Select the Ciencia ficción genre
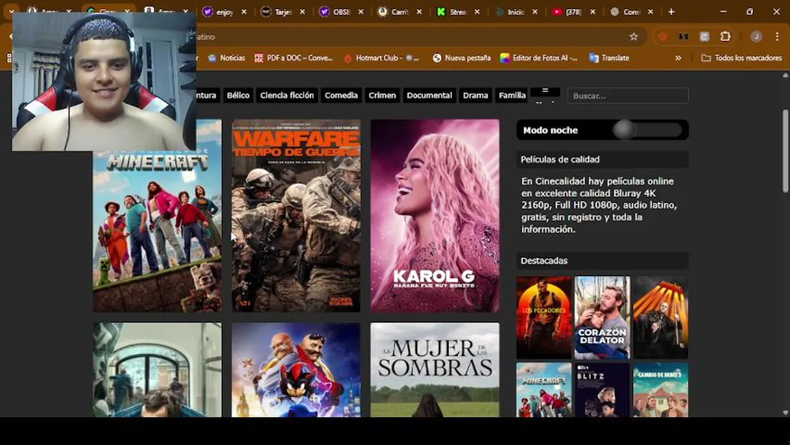The image size is (790, 445). pos(287,95)
